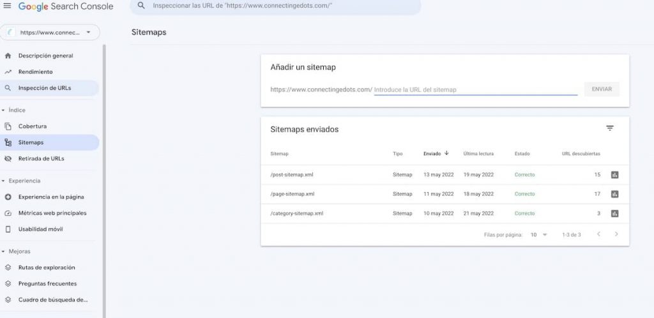
Task: Collapse the Experiencia sidebar section
Action: (x=4, y=181)
